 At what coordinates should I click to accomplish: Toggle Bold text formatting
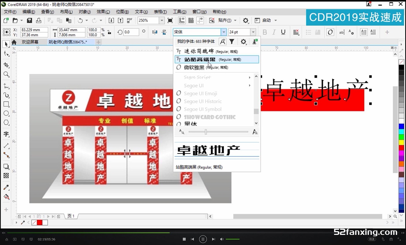pos(265,32)
